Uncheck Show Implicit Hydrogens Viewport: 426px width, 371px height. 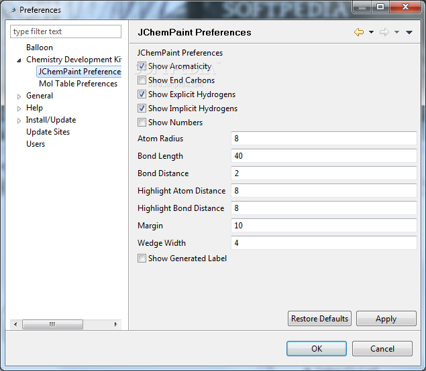pyautogui.click(x=142, y=108)
